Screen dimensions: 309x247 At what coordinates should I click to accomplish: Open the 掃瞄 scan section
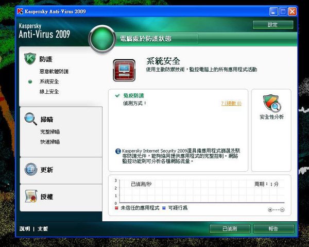[x=47, y=119]
